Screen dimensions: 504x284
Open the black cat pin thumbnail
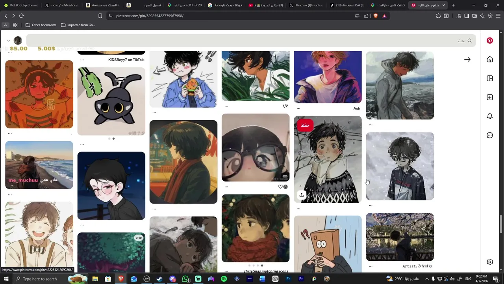pos(111,101)
